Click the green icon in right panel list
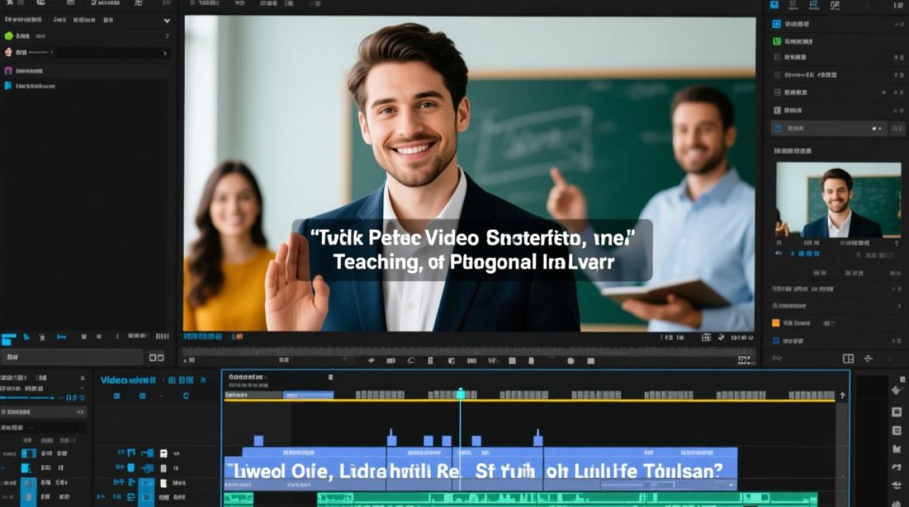This screenshot has width=909, height=507. 777,41
